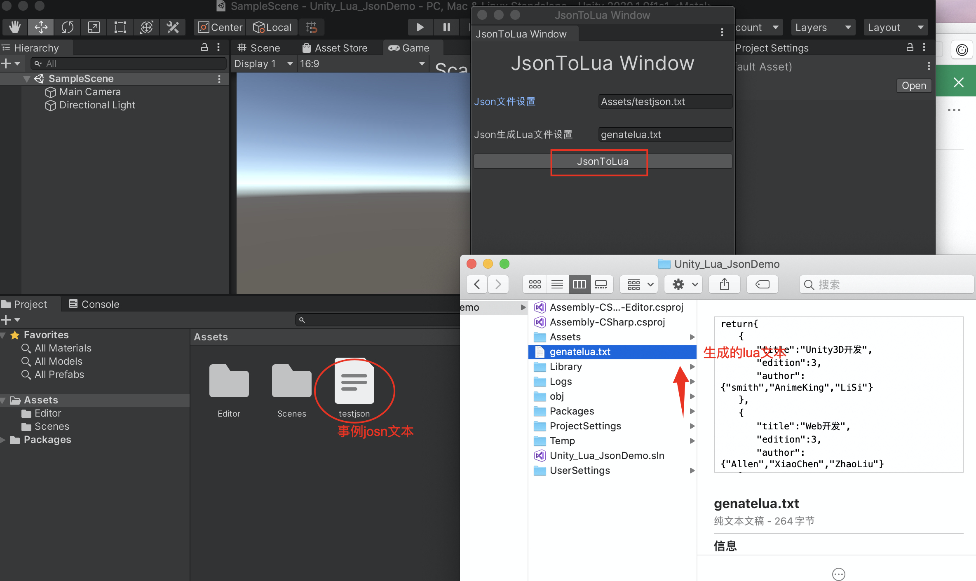Click the Finder share icon
Image resolution: width=976 pixels, height=581 pixels.
click(724, 284)
